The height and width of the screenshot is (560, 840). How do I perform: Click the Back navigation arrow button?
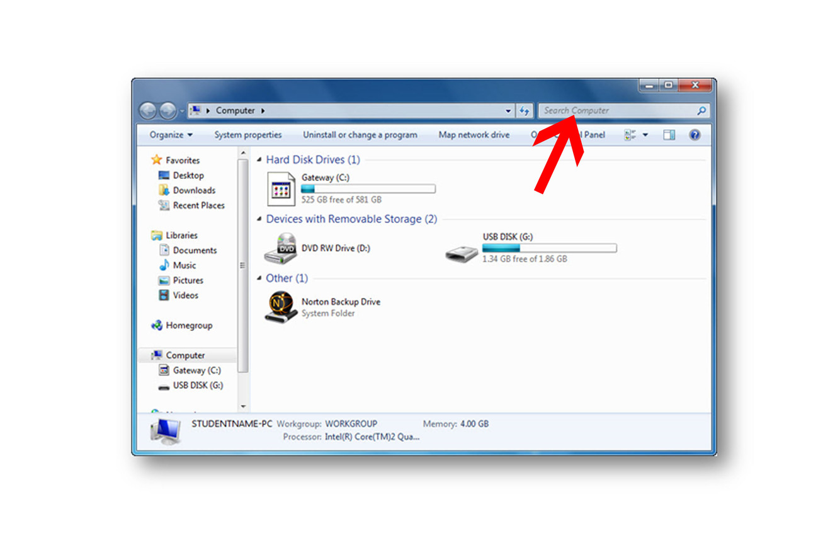pyautogui.click(x=147, y=111)
